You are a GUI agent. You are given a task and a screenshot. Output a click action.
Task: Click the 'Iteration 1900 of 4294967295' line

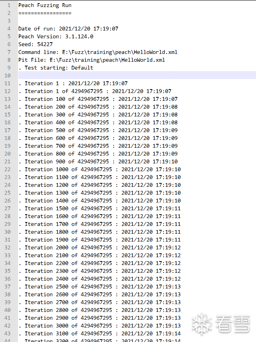[100, 240]
